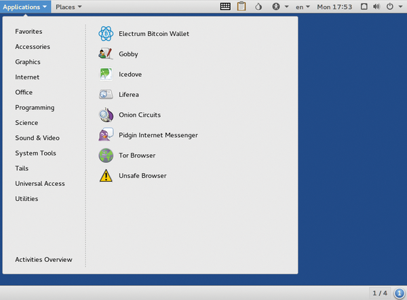This screenshot has height=300, width=407.
Task: Click the speaker volume icon
Action: 376,7
